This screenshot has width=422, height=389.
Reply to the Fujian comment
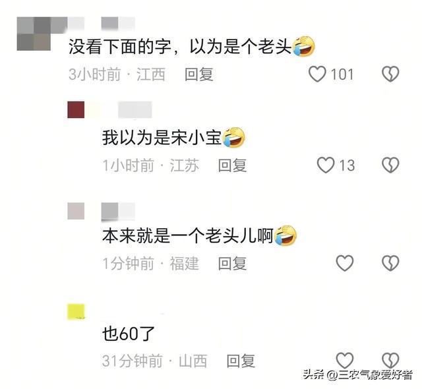(x=233, y=263)
